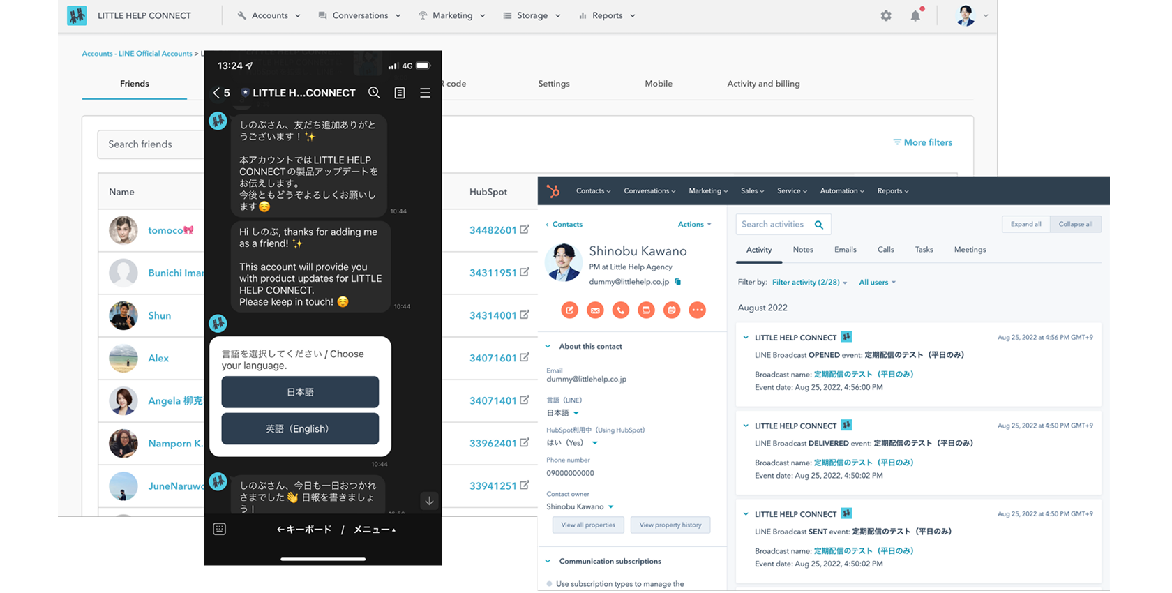1172x593 pixels.
Task: Switch to the Notes tab
Action: point(802,250)
